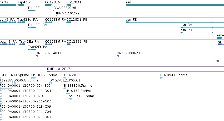This screenshot has height=121, width=224.
Task: Select the esn-RD transcript label
Action: (x=186, y=30)
